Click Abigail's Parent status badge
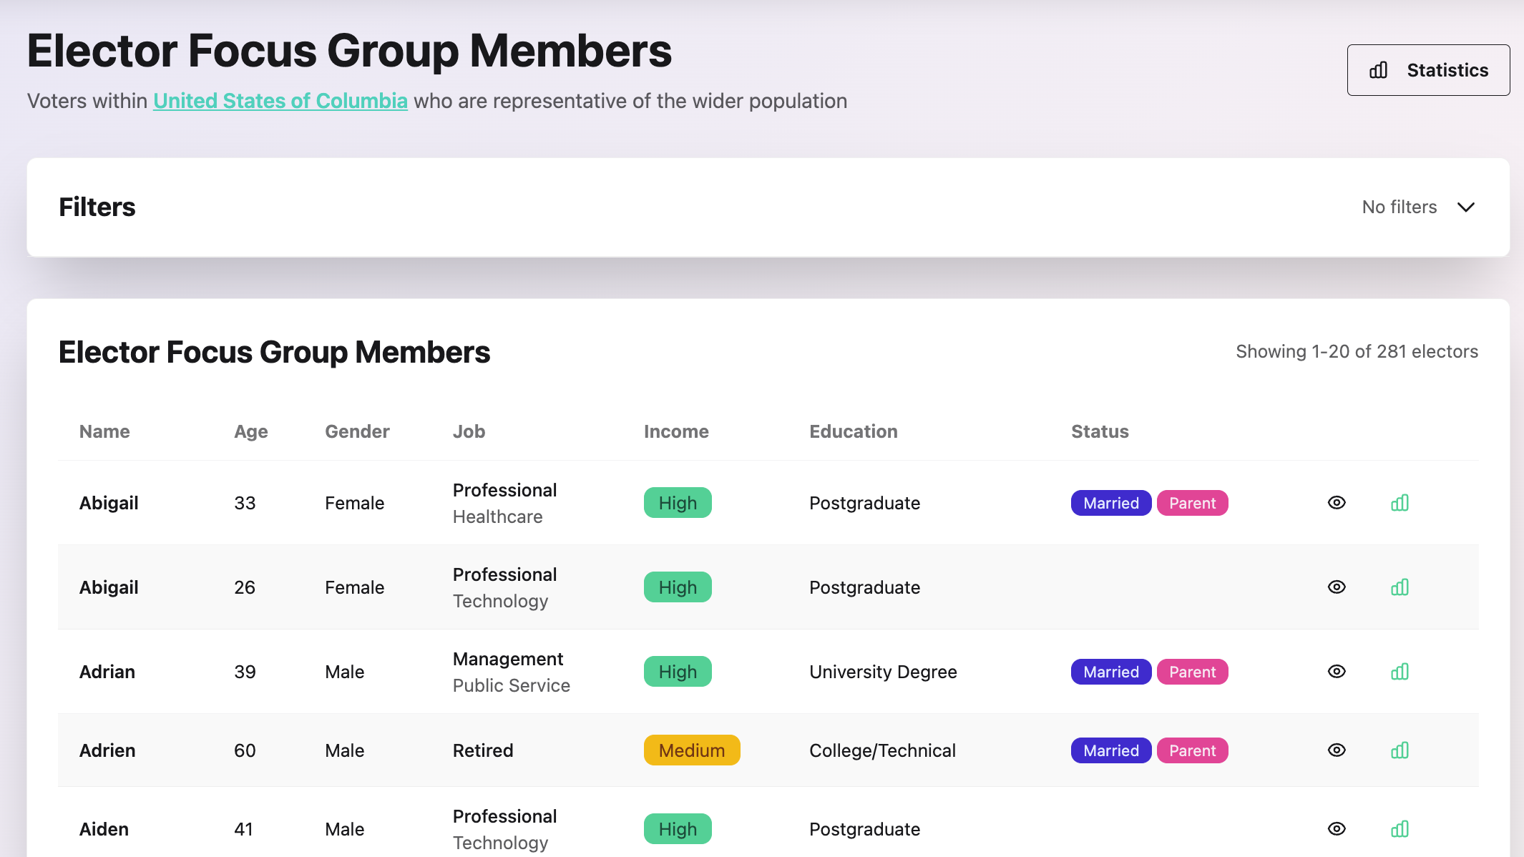 tap(1192, 503)
